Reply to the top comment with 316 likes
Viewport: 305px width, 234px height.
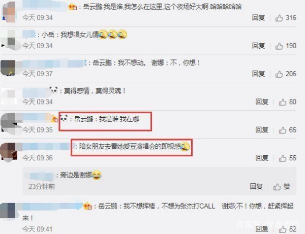[x=258, y=18]
